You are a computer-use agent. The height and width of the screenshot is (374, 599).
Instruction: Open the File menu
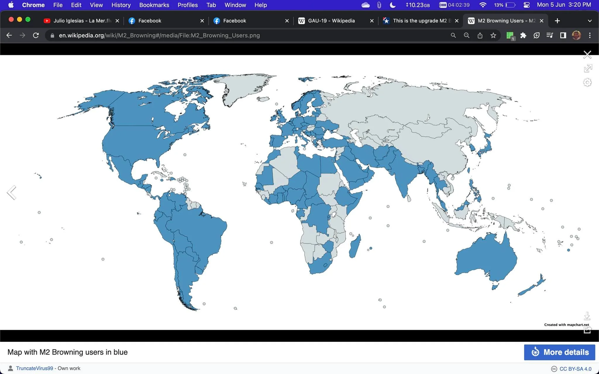tap(58, 5)
